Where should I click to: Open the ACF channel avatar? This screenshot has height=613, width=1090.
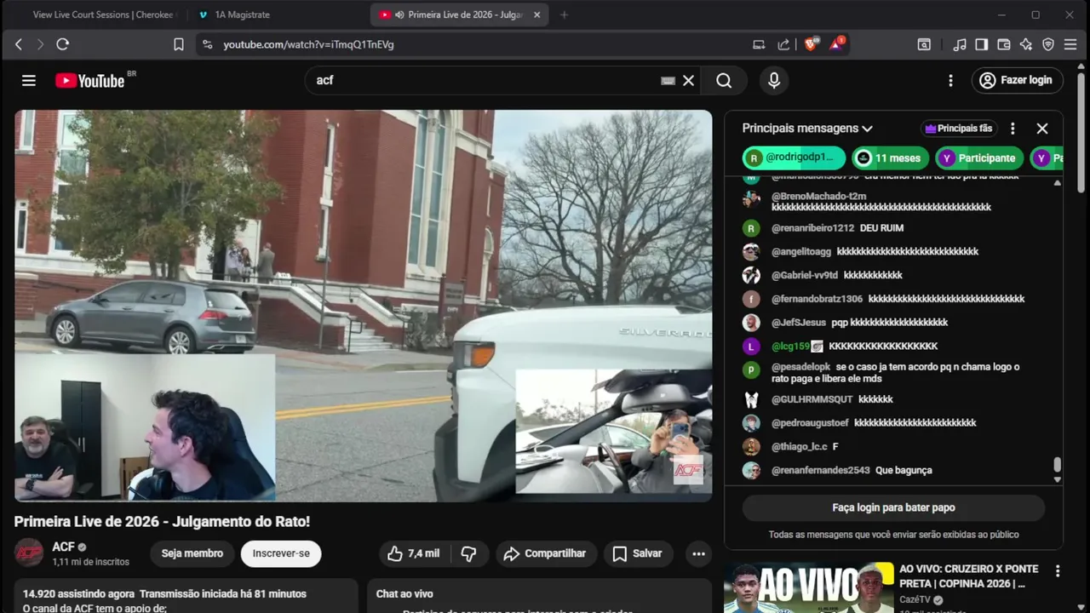click(x=29, y=553)
